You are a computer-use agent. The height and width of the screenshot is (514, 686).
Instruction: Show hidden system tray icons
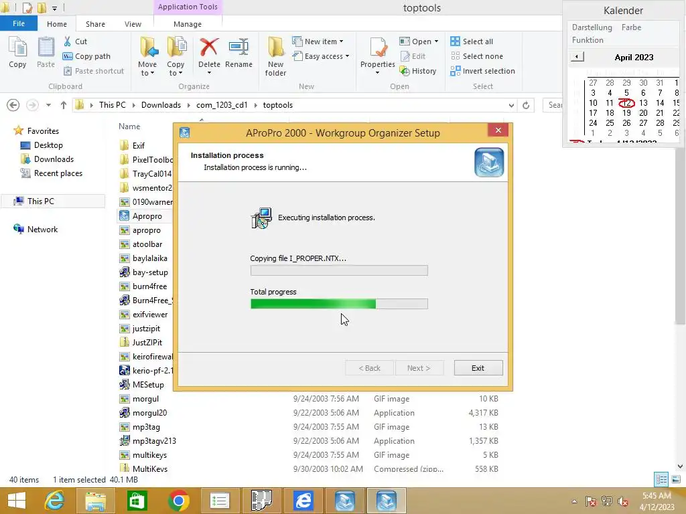point(574,501)
